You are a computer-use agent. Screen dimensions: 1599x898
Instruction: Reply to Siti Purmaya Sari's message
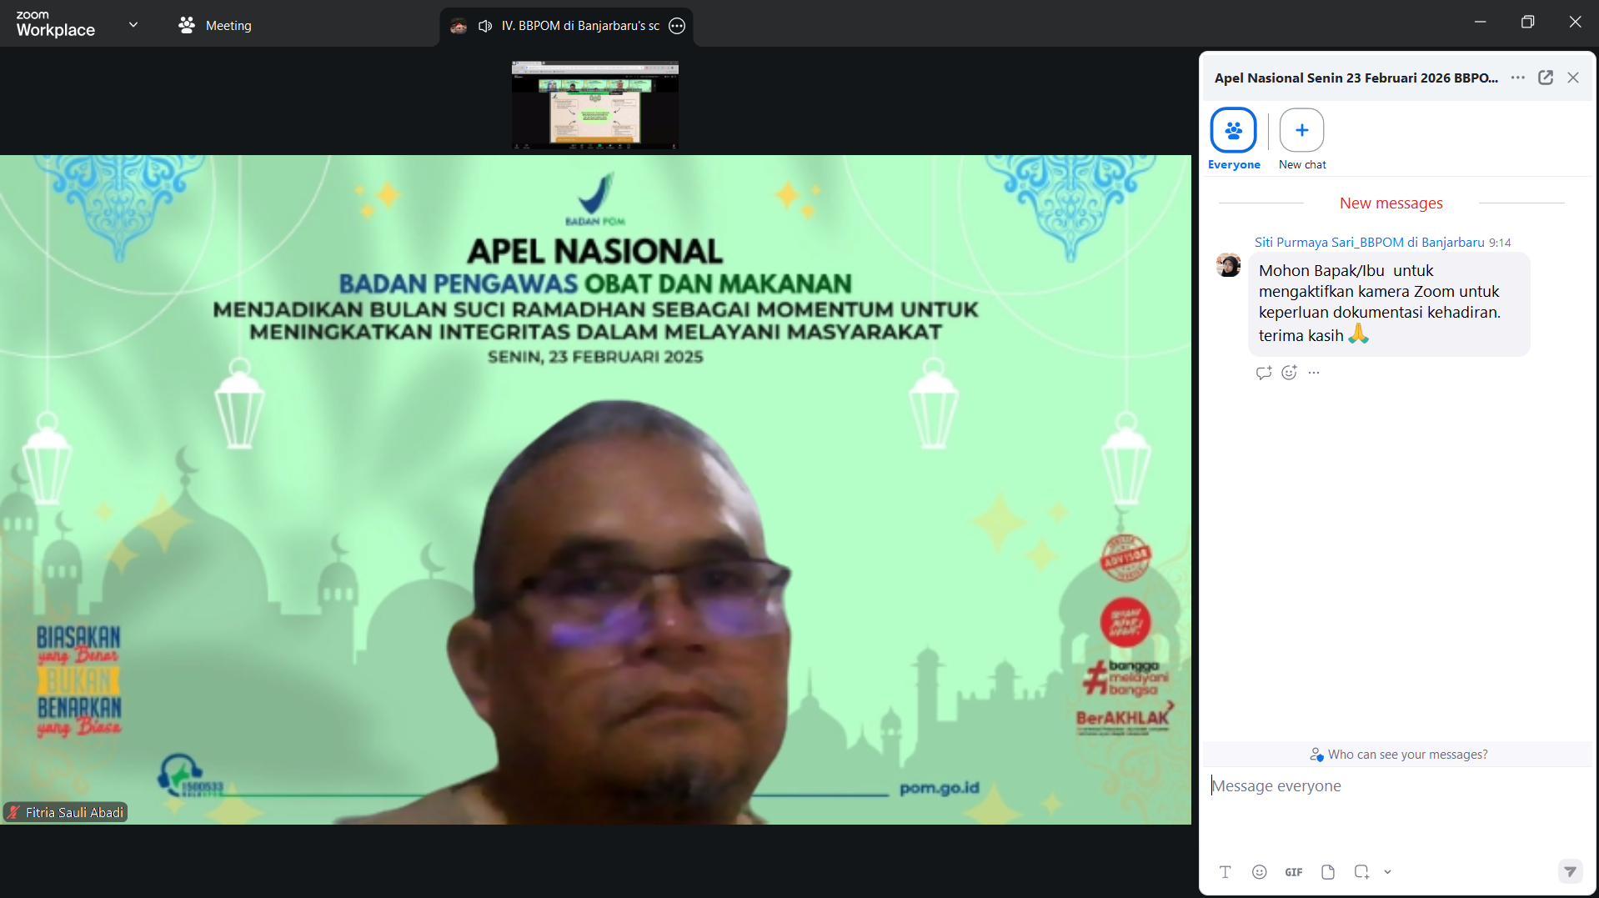point(1263,373)
